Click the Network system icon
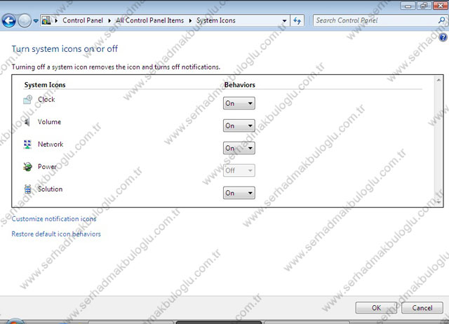The width and height of the screenshot is (449, 324). point(27,144)
